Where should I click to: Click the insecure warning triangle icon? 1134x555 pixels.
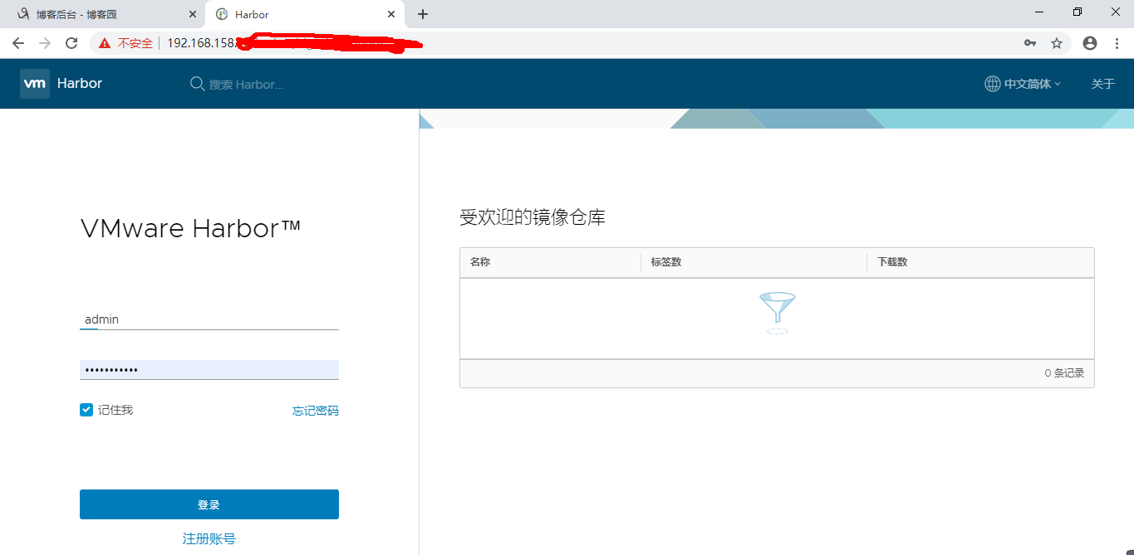tap(105, 43)
